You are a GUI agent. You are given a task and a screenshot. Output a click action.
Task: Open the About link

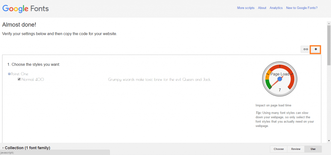tap(262, 8)
